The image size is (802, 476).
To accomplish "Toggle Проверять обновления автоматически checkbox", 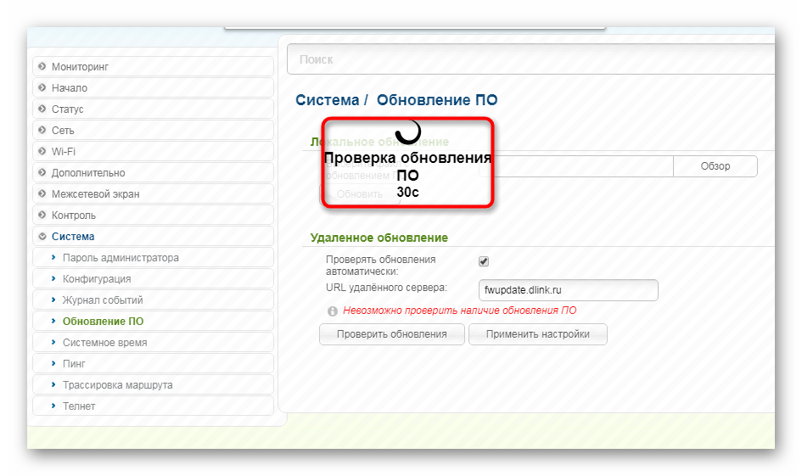I will click(x=484, y=261).
